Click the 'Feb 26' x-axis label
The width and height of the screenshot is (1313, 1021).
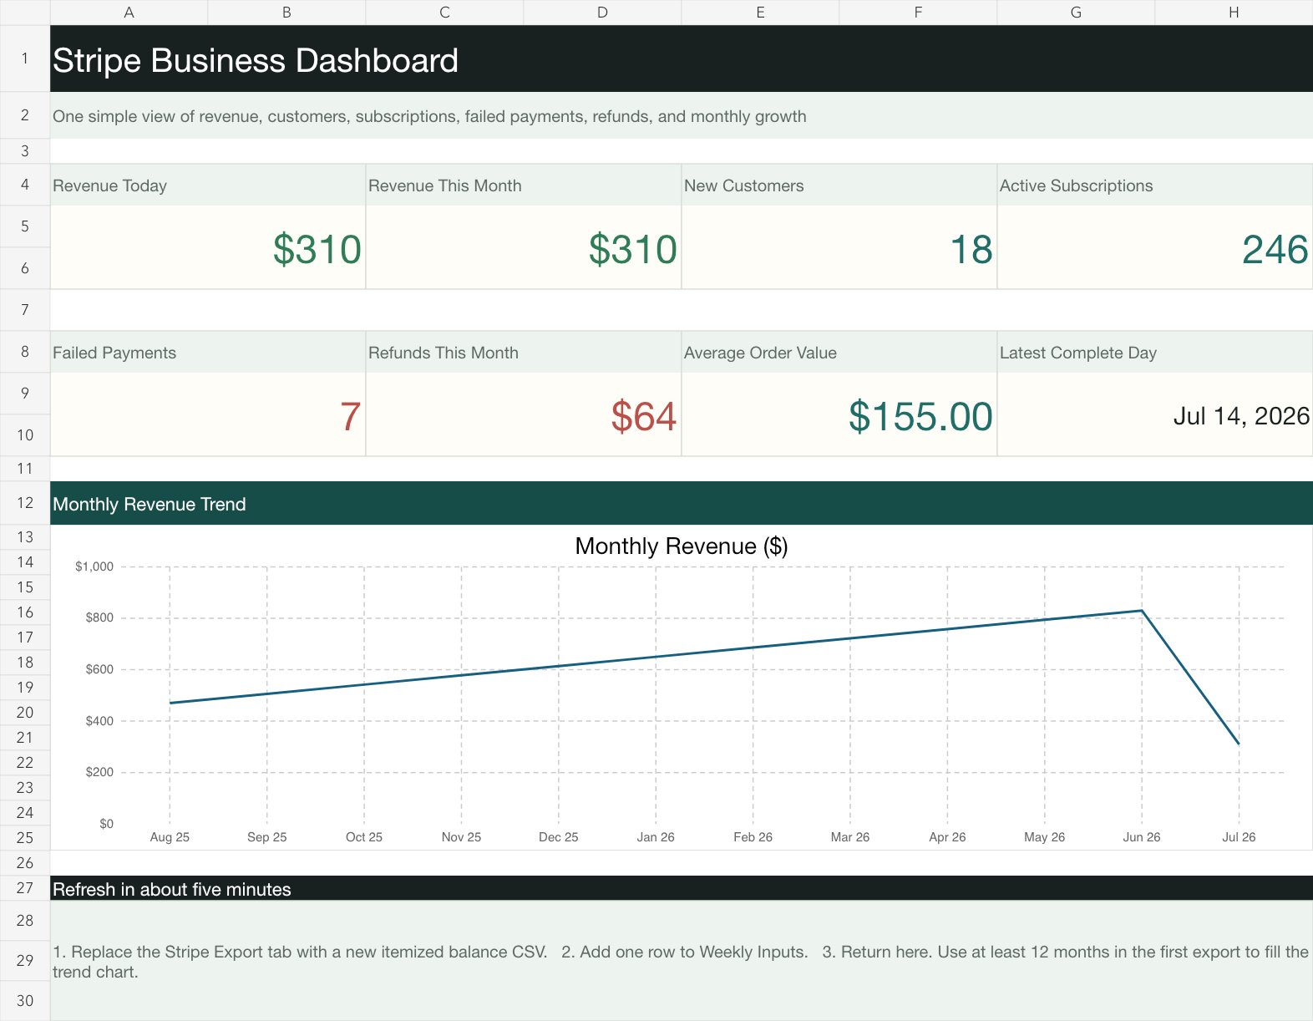coord(753,837)
